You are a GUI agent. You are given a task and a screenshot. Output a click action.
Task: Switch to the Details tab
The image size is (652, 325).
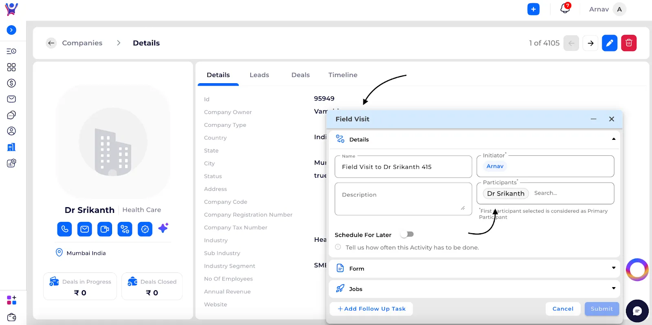pyautogui.click(x=218, y=75)
